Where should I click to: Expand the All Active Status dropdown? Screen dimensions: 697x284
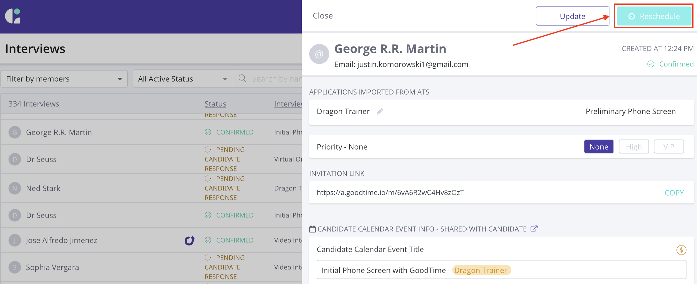[183, 79]
